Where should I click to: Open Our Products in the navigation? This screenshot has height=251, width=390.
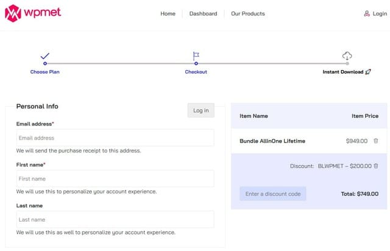point(247,13)
